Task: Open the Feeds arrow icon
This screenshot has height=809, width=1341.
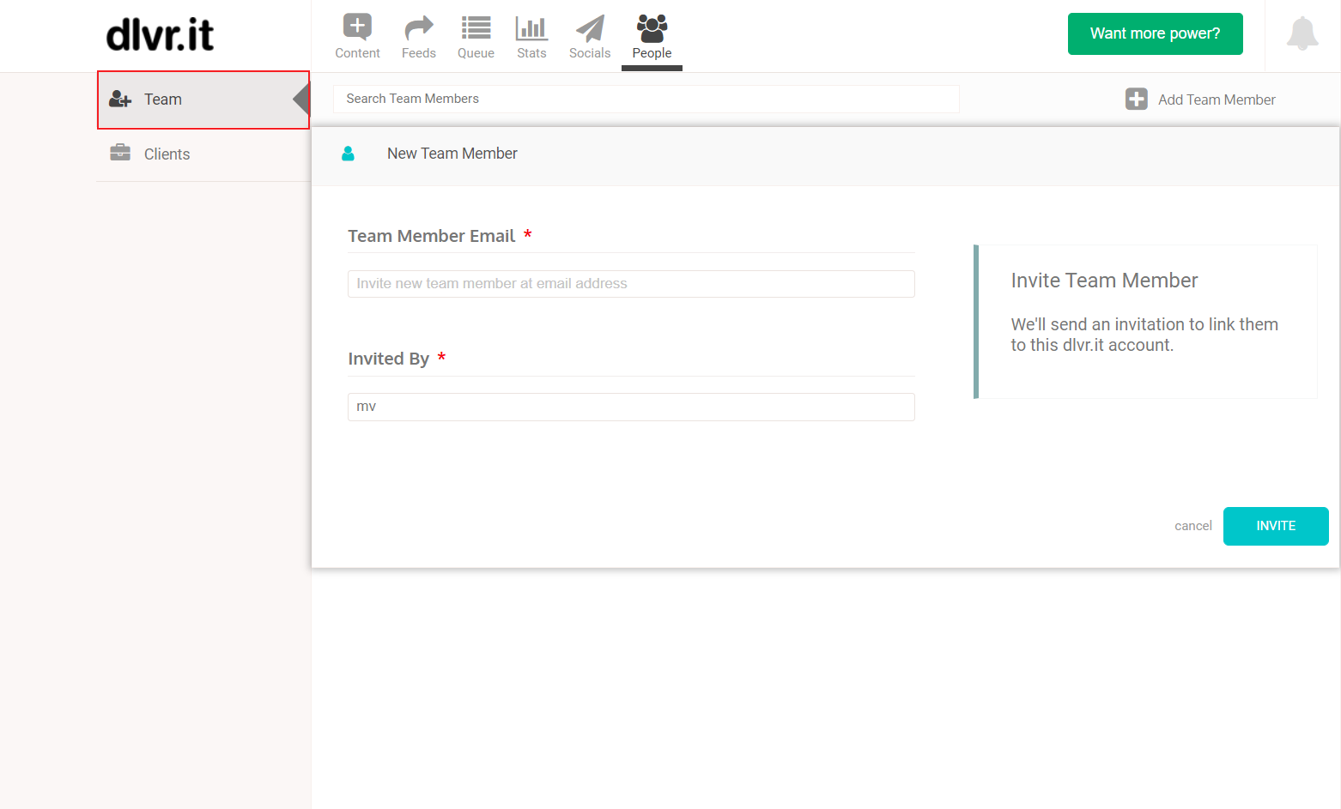Action: coord(419,28)
